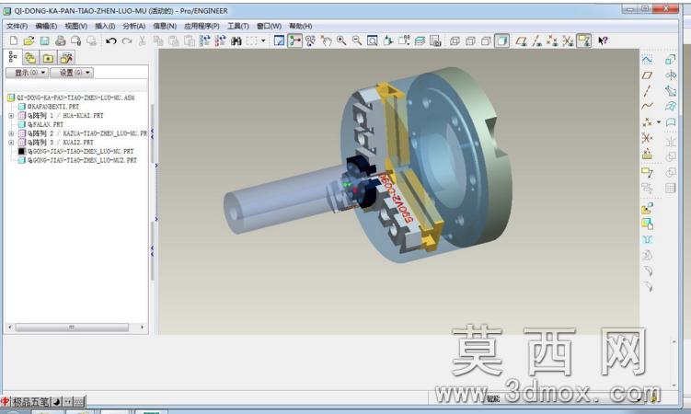Switch to the model tree tab
Viewport: 691px width, 414px height.
tap(13, 57)
